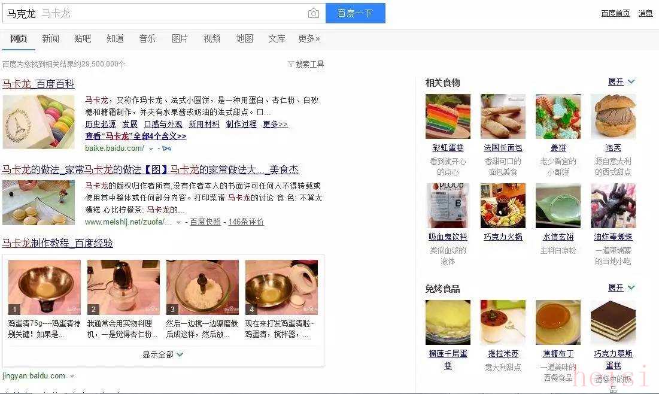Expand the 免烤食品 section with 展开

(621, 287)
